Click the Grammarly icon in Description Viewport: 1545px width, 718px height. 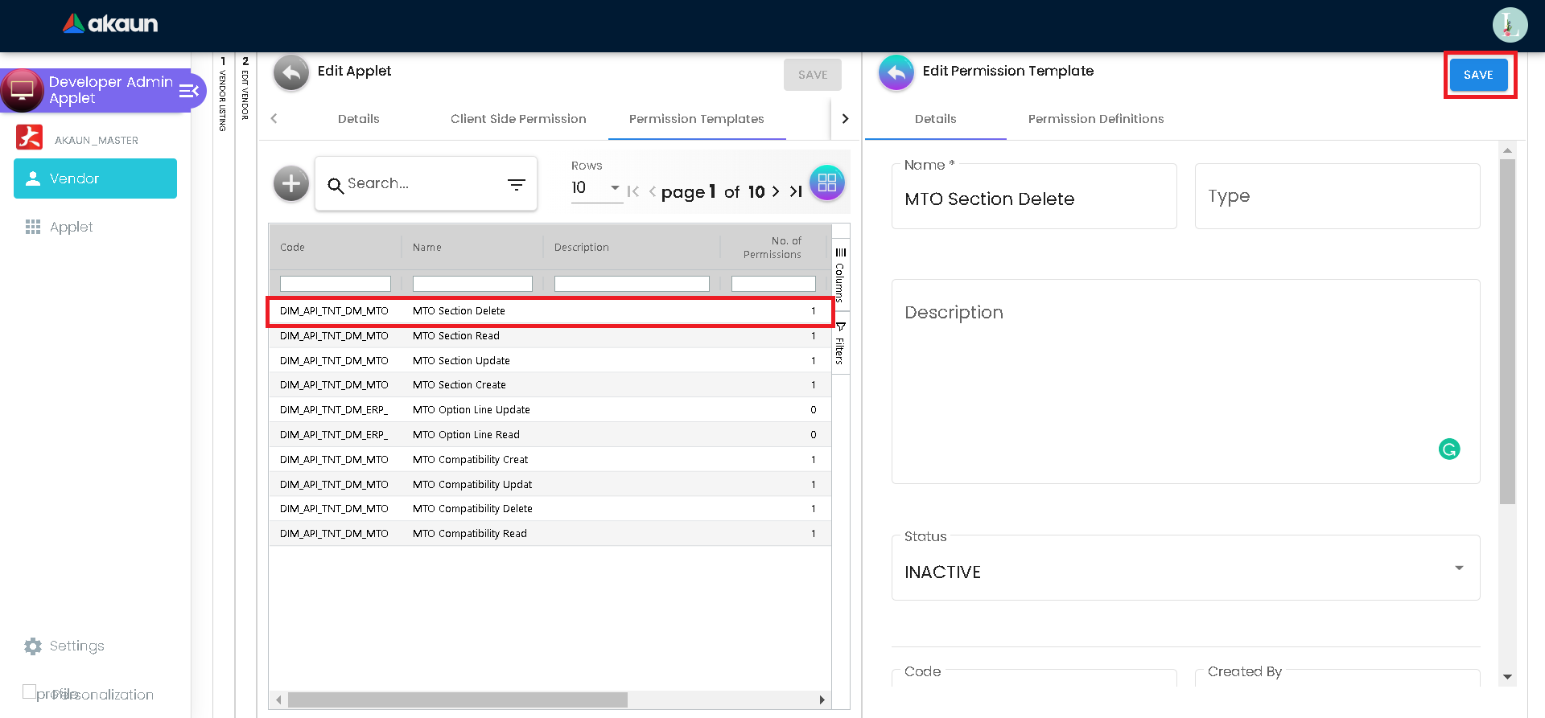1448,449
